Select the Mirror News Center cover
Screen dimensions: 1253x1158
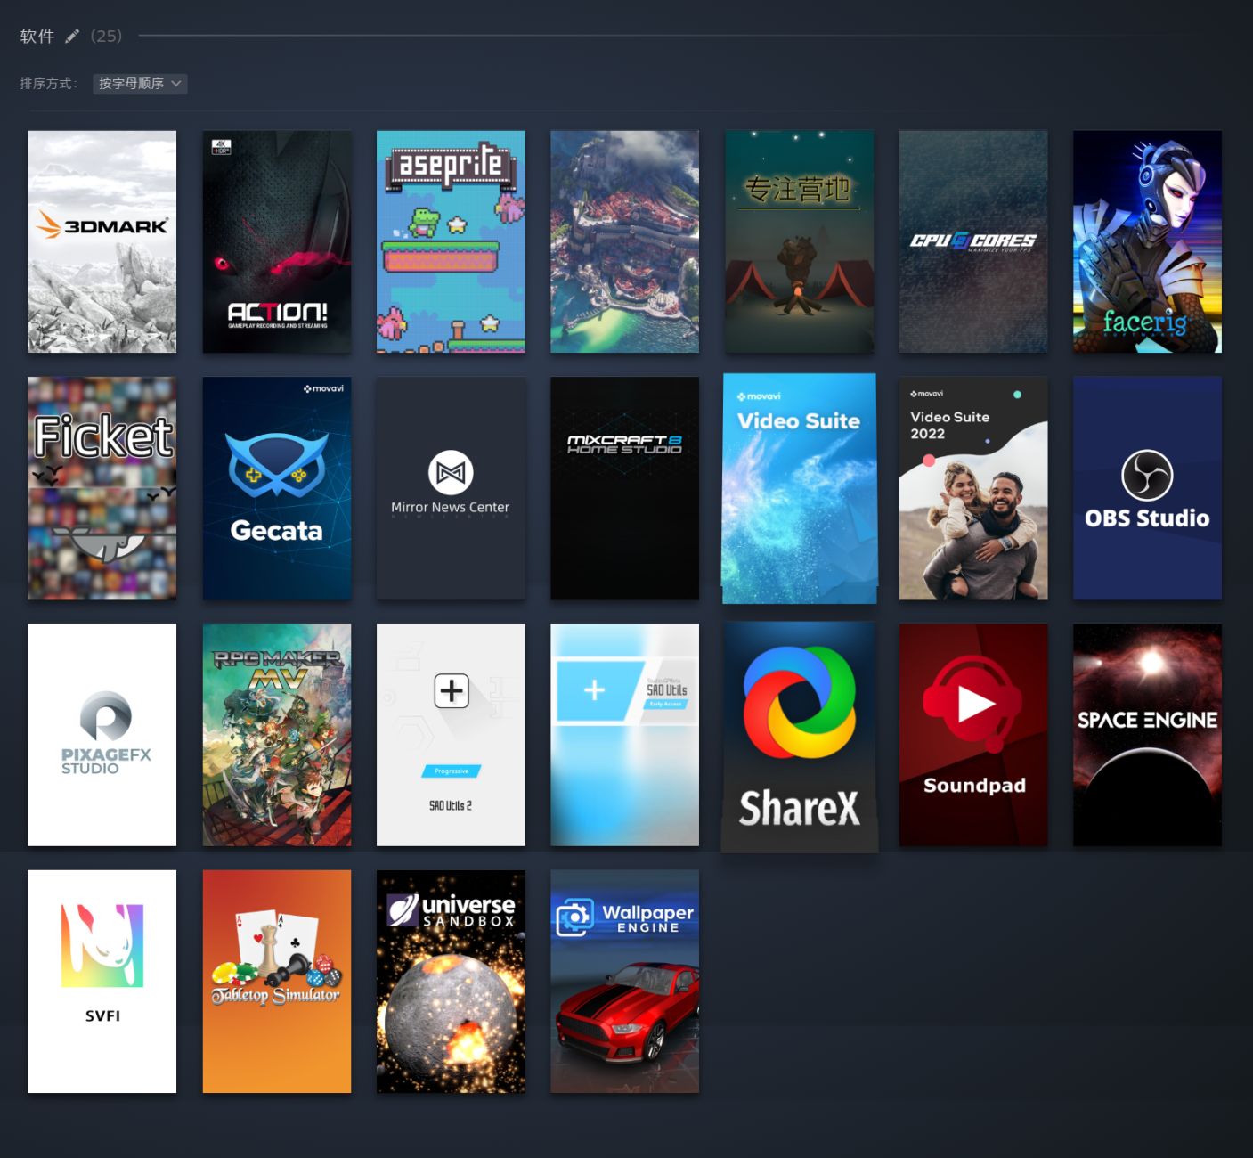coord(451,488)
